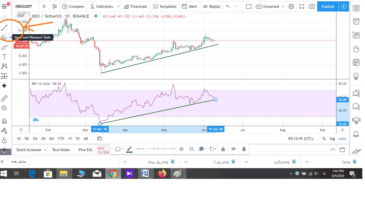This screenshot has height=205, width=365.
Task: Select the 5Y date range
Action: coord(78,139)
